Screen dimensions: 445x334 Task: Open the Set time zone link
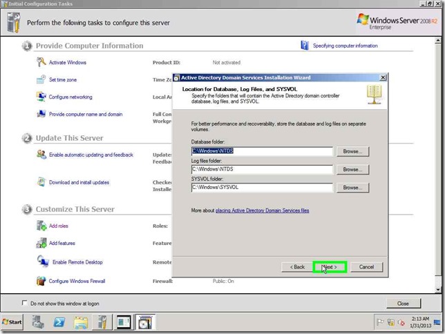point(63,79)
